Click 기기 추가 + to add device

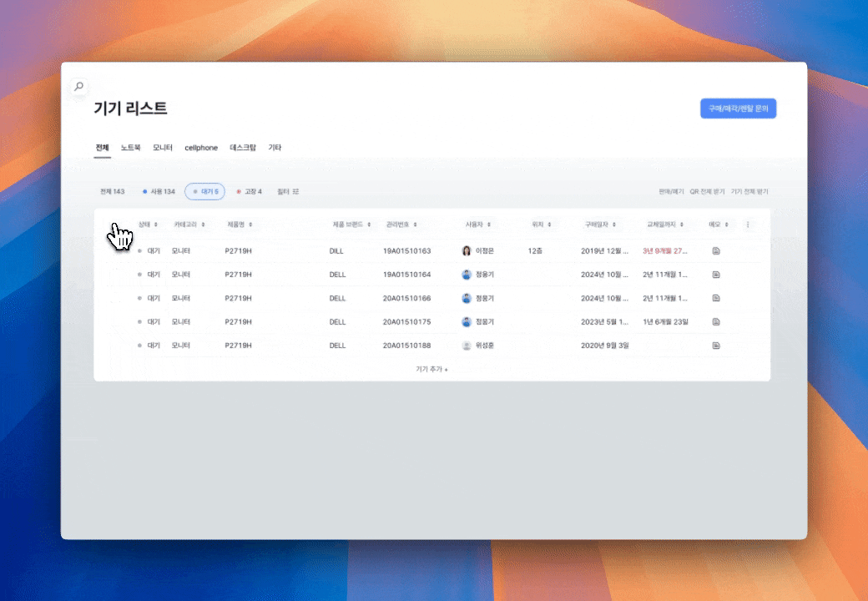[x=431, y=368]
